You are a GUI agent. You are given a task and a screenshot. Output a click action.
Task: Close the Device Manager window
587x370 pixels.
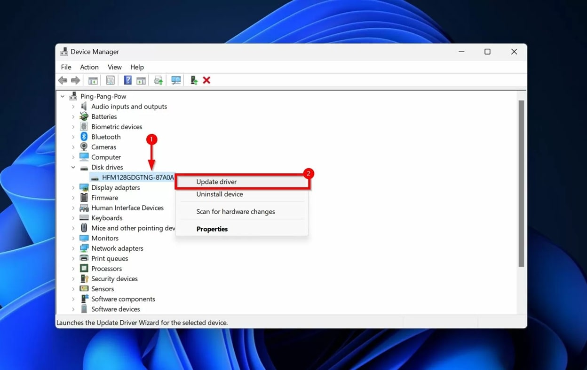tap(514, 52)
